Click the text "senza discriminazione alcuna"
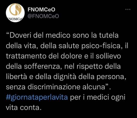 tap(56, 87)
